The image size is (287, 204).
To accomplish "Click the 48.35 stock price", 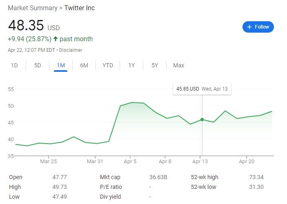I will point(26,26).
